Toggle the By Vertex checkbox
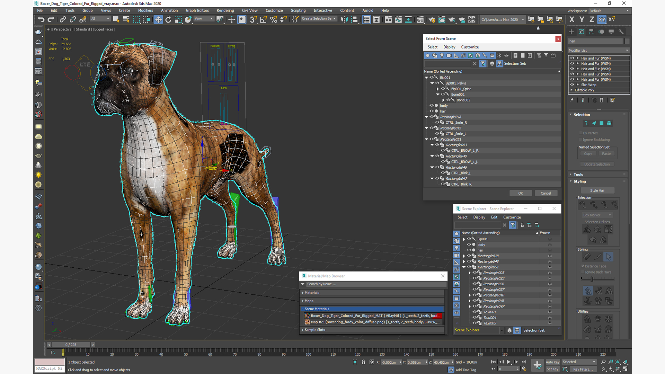 pos(581,133)
